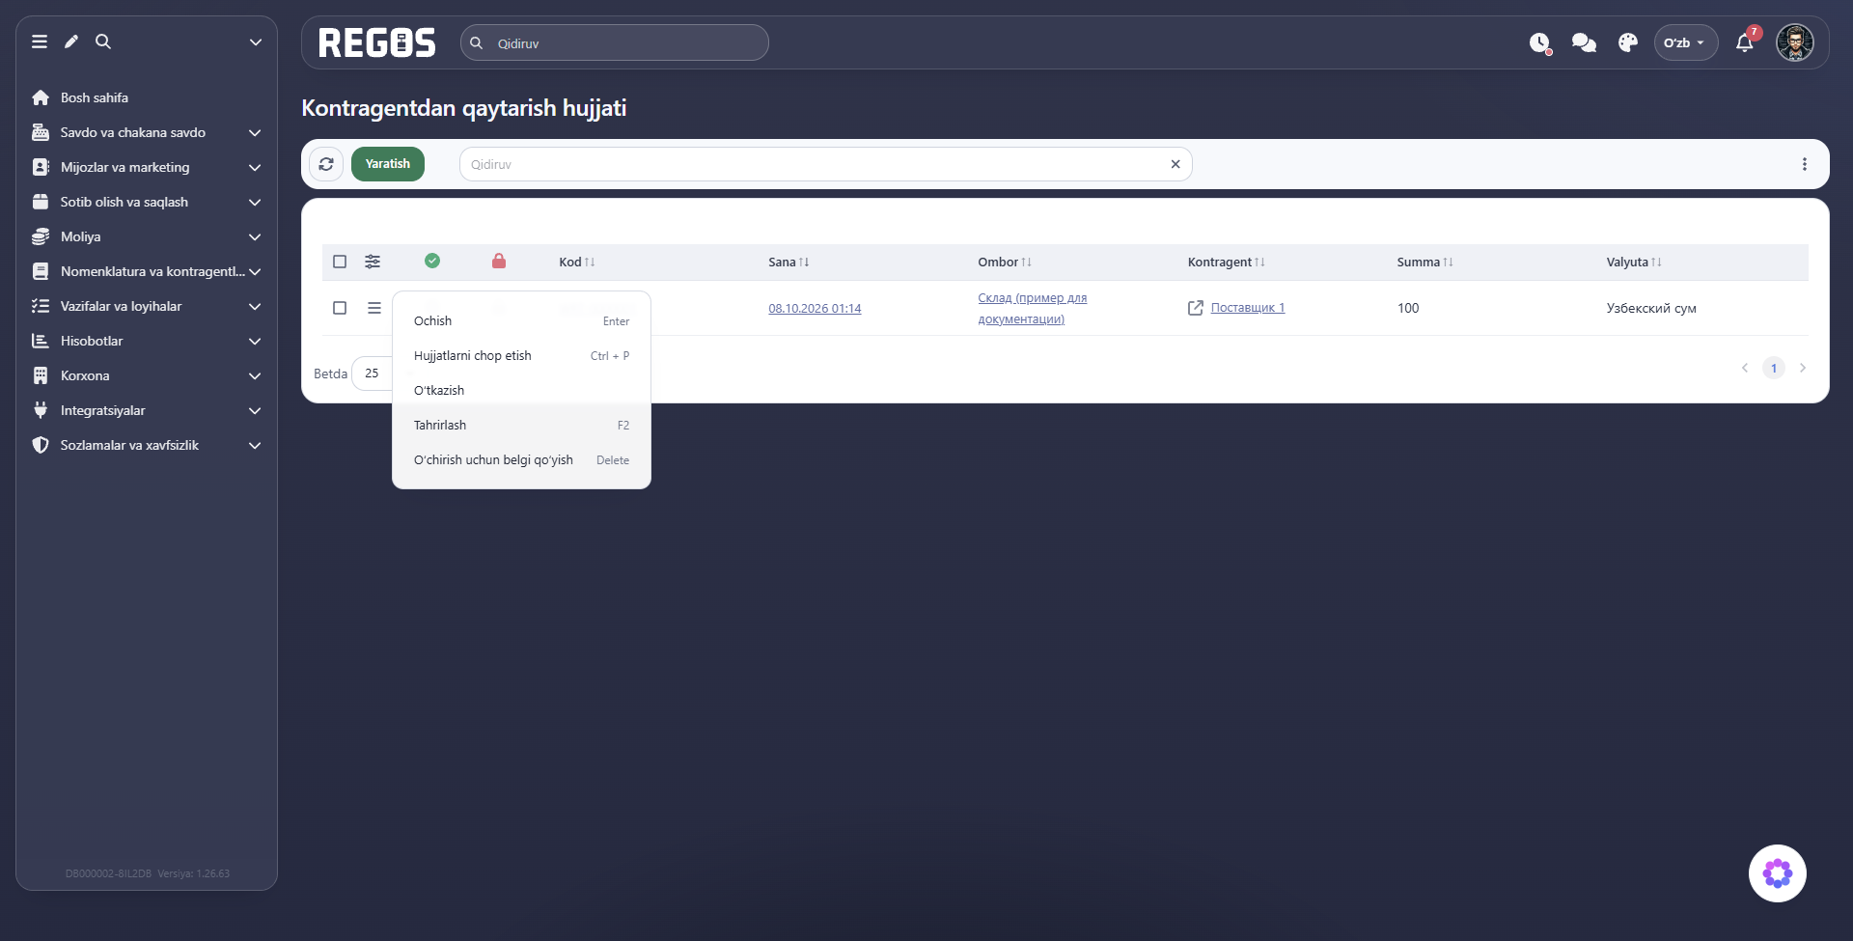Expand Mijozlar va marketing section
The height and width of the screenshot is (941, 1853).
click(x=147, y=167)
